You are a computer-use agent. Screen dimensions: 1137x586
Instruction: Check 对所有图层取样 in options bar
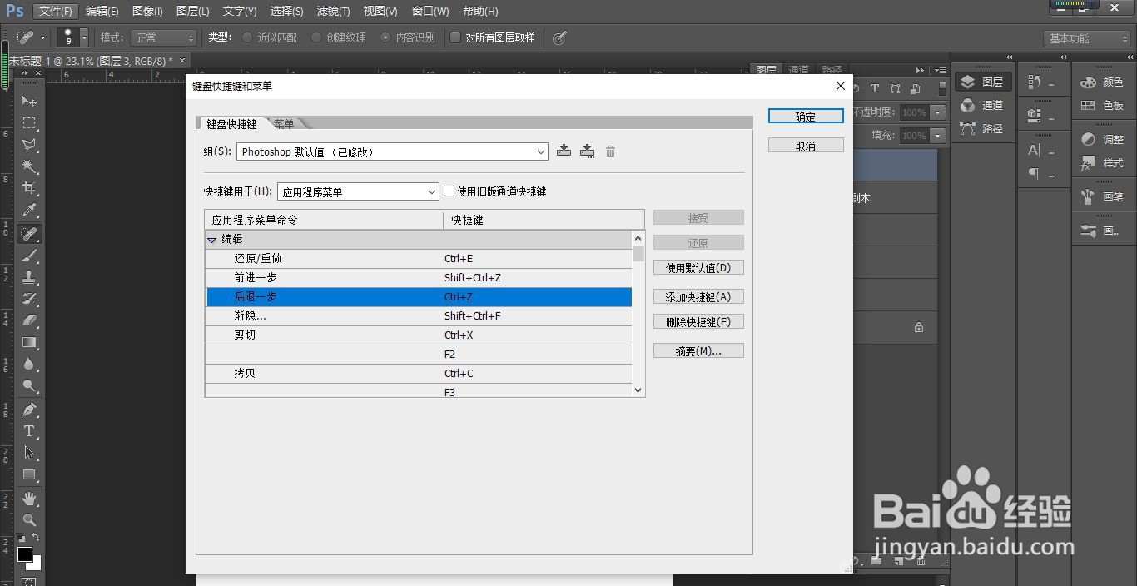(454, 37)
